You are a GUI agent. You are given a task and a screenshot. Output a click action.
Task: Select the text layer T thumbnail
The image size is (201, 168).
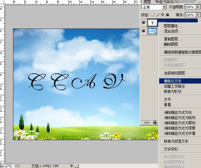pos(152,23)
